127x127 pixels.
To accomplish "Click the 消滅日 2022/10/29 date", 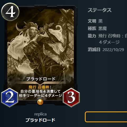I will (106, 50).
